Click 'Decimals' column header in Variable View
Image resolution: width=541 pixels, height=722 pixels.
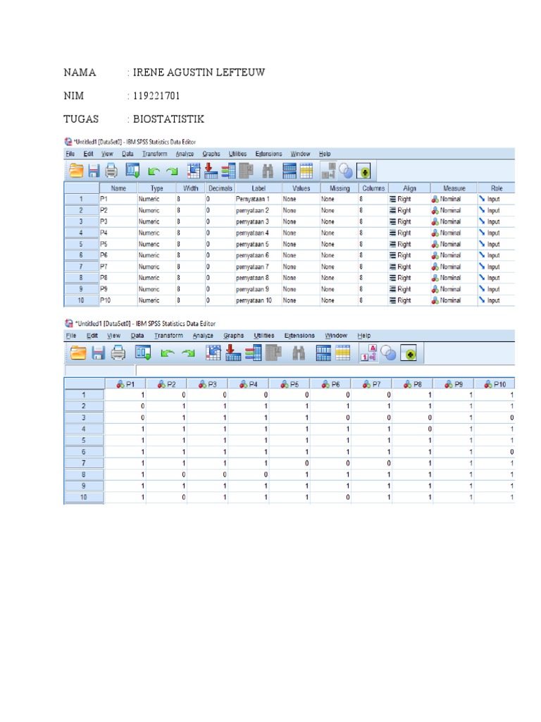220,188
